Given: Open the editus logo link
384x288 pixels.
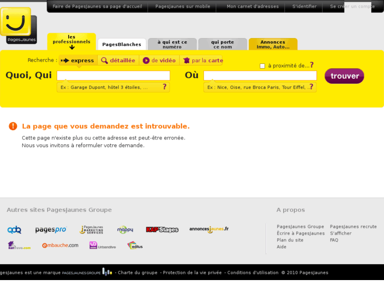Looking at the screenshot, I should pos(135,245).
